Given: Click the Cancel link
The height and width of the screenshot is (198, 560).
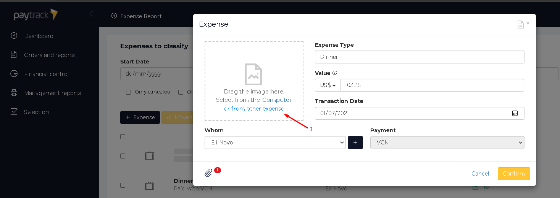Looking at the screenshot, I should [x=480, y=174].
